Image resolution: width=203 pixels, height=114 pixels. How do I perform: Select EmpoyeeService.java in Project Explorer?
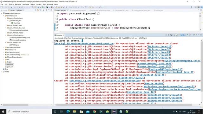pos(19,40)
